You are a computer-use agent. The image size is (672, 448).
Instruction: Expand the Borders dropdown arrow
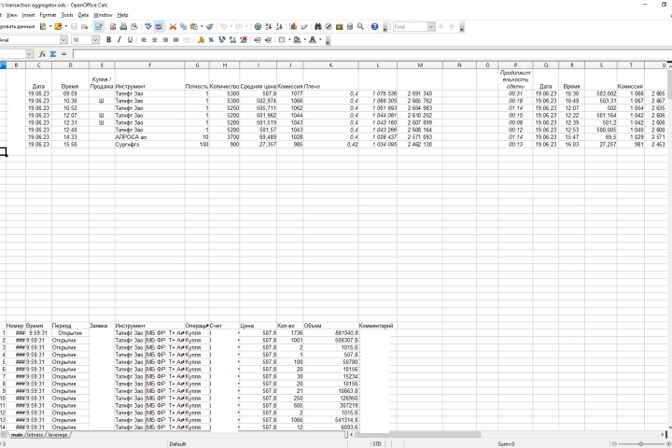289,40
